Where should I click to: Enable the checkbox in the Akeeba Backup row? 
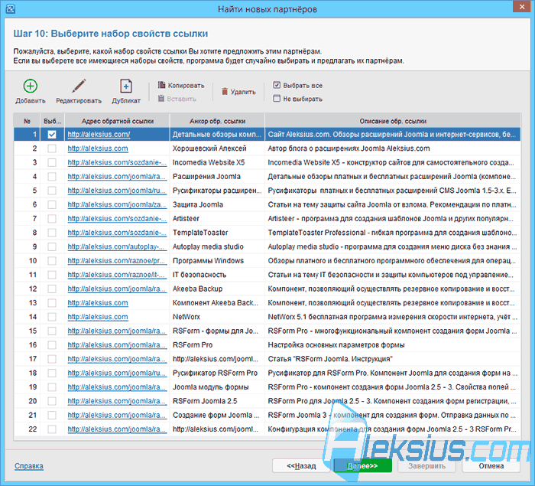[x=52, y=289]
